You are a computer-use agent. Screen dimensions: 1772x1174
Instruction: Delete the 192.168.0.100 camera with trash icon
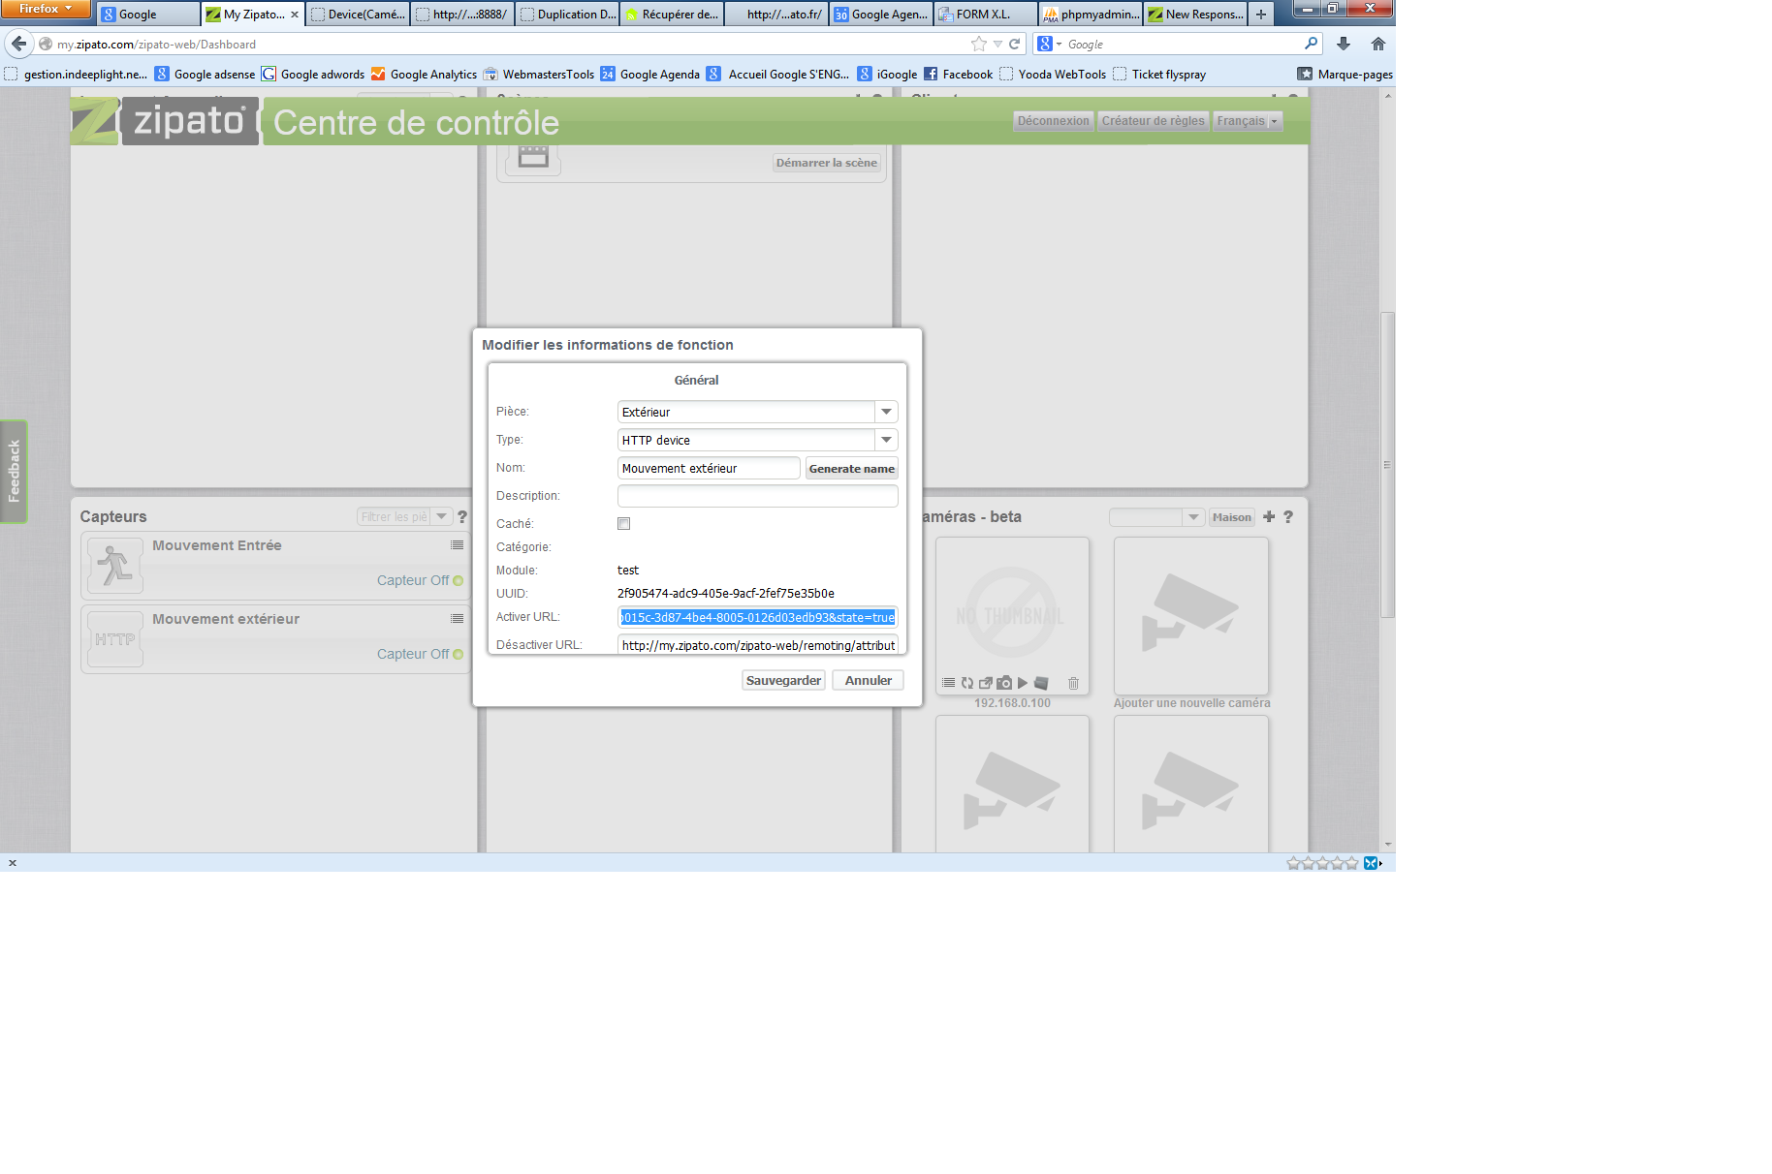[x=1073, y=683]
